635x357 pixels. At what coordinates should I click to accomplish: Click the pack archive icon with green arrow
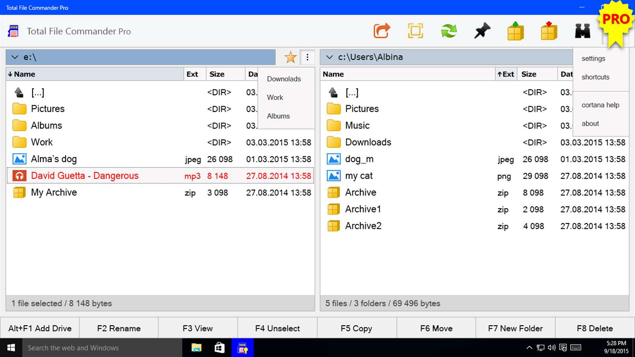(x=515, y=31)
